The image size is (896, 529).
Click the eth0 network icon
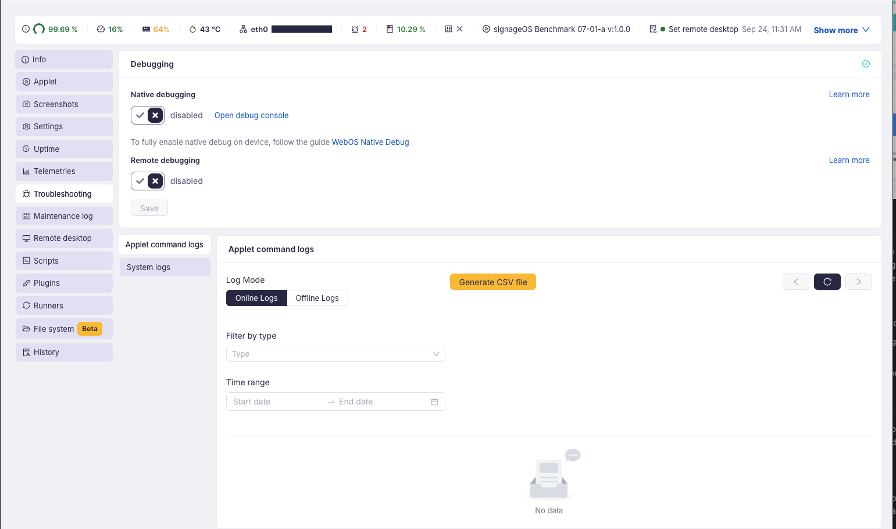[x=244, y=29]
